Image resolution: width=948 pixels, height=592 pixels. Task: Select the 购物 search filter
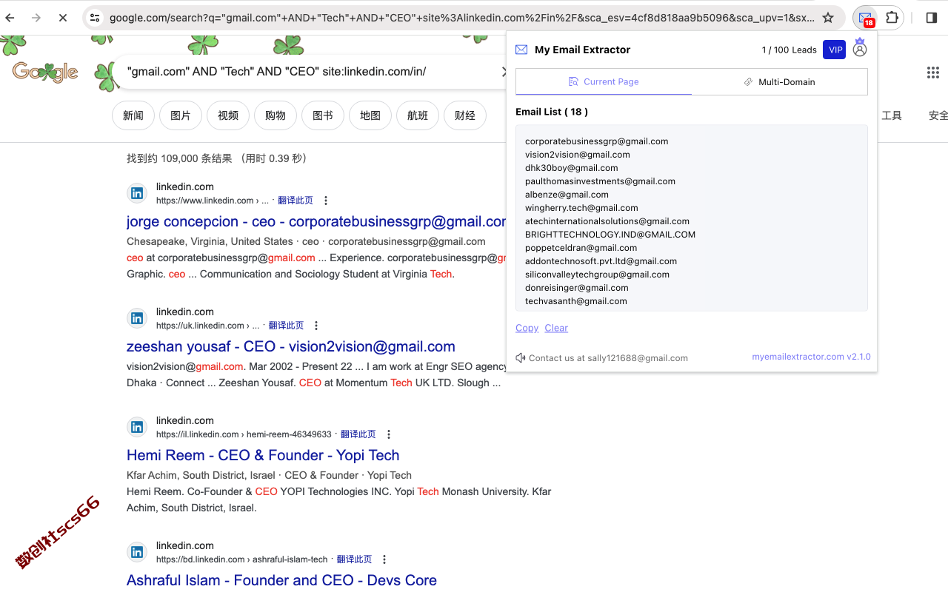point(276,115)
